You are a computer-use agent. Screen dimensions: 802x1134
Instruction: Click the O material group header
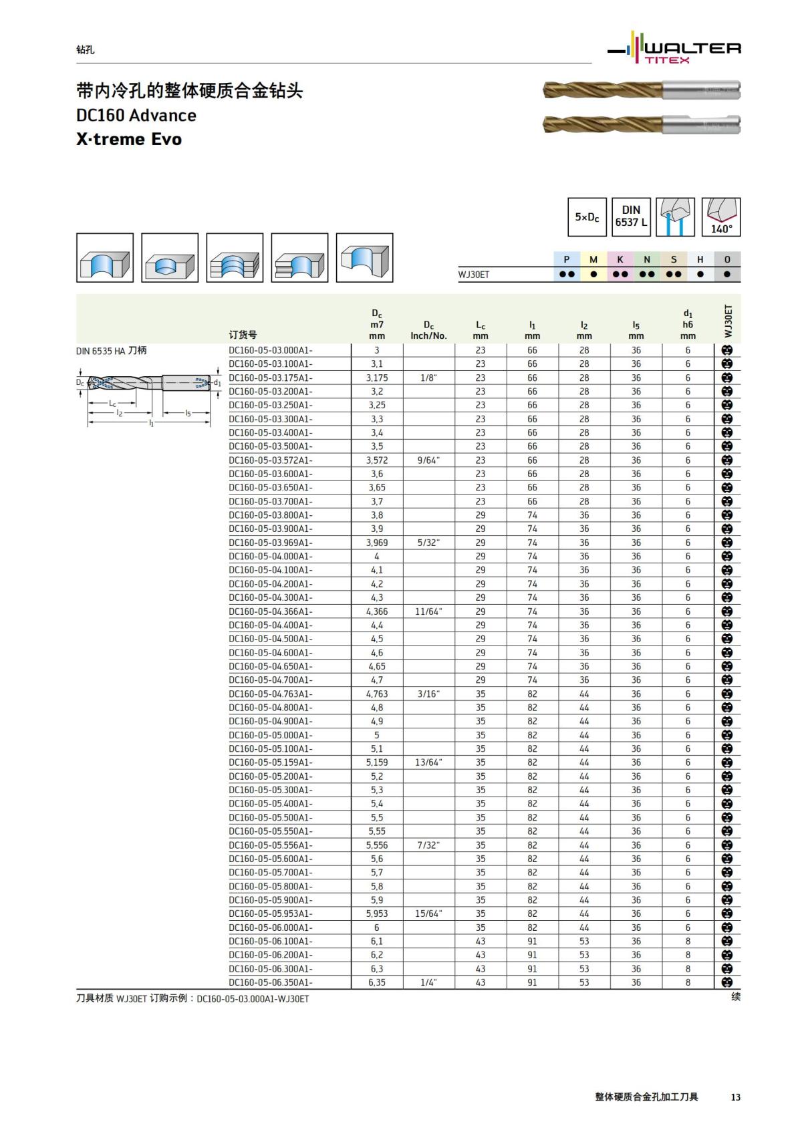coord(727,259)
